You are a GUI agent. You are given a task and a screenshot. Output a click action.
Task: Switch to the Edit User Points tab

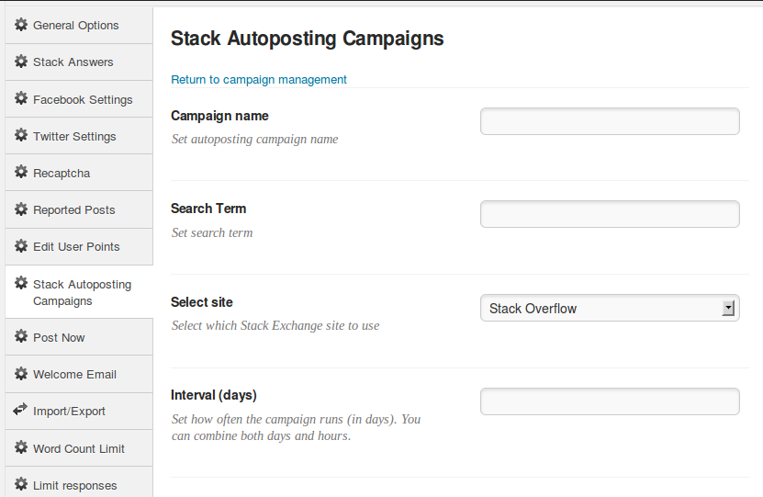pyautogui.click(x=79, y=247)
